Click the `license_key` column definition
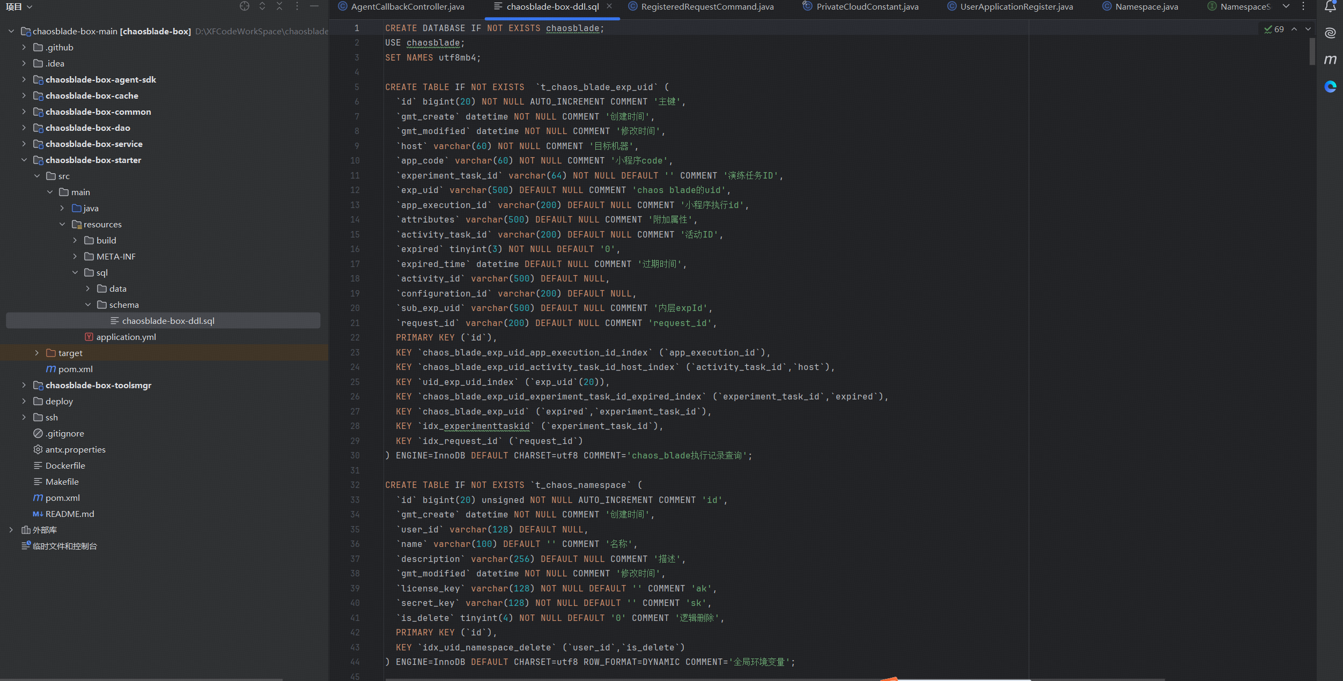 [556, 588]
